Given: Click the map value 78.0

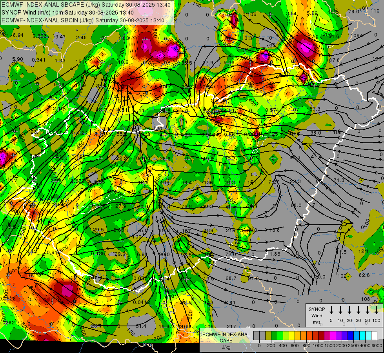Looking at the screenshot, I should point(354,11).
